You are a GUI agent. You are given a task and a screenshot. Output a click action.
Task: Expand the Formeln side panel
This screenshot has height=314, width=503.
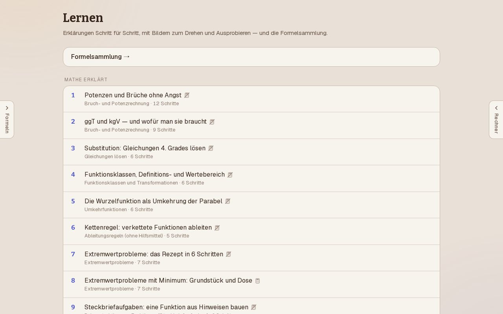(7, 120)
